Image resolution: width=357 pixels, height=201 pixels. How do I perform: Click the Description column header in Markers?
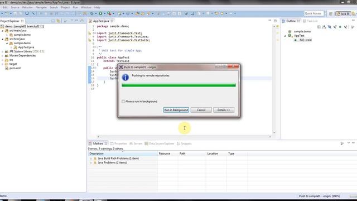[123, 154]
